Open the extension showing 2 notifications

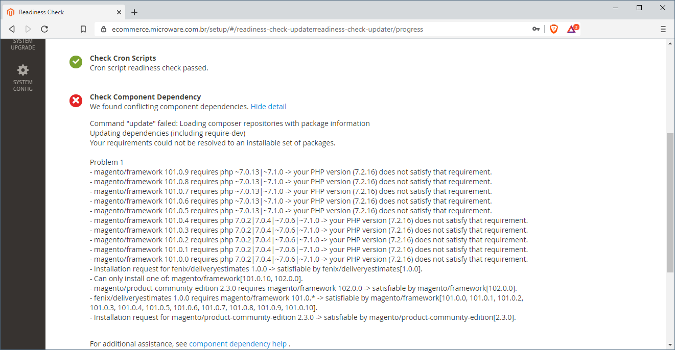click(x=571, y=29)
